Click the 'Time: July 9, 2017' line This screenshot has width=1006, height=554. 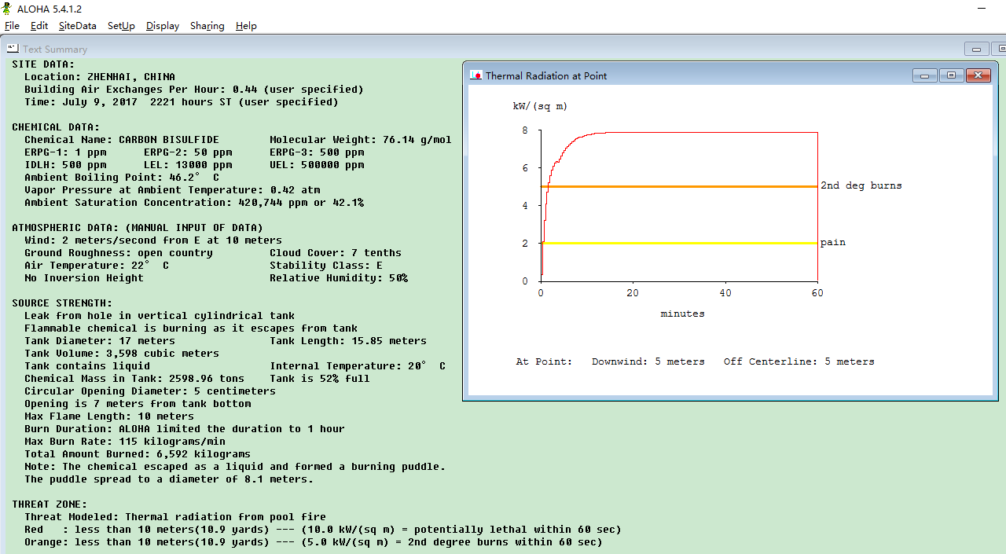182,102
